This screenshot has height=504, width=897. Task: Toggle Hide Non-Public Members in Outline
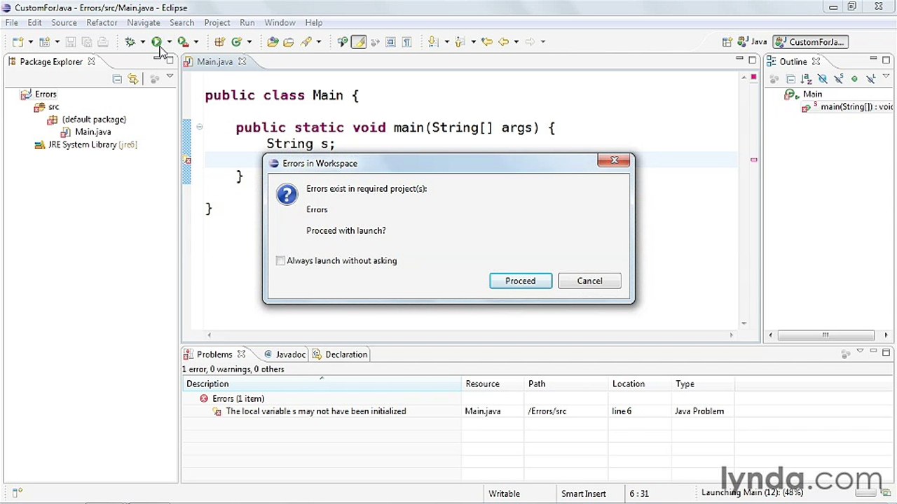coord(854,79)
